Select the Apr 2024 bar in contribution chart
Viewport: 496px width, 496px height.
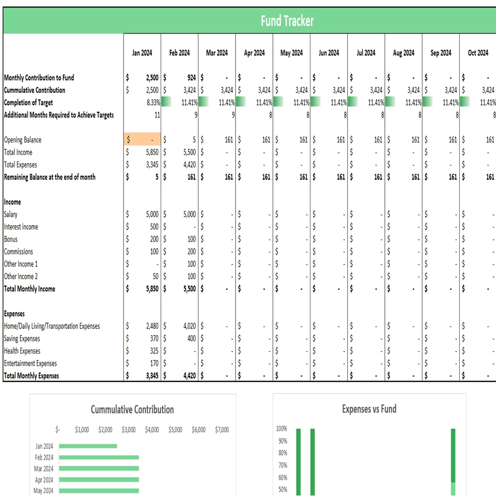pos(99,480)
